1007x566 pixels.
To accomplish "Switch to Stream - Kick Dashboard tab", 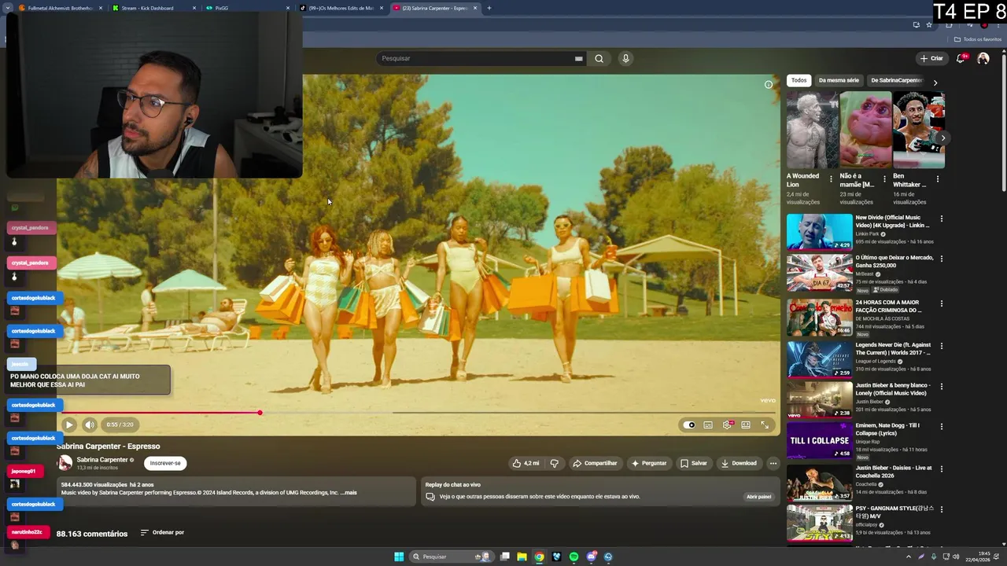I will point(154,8).
